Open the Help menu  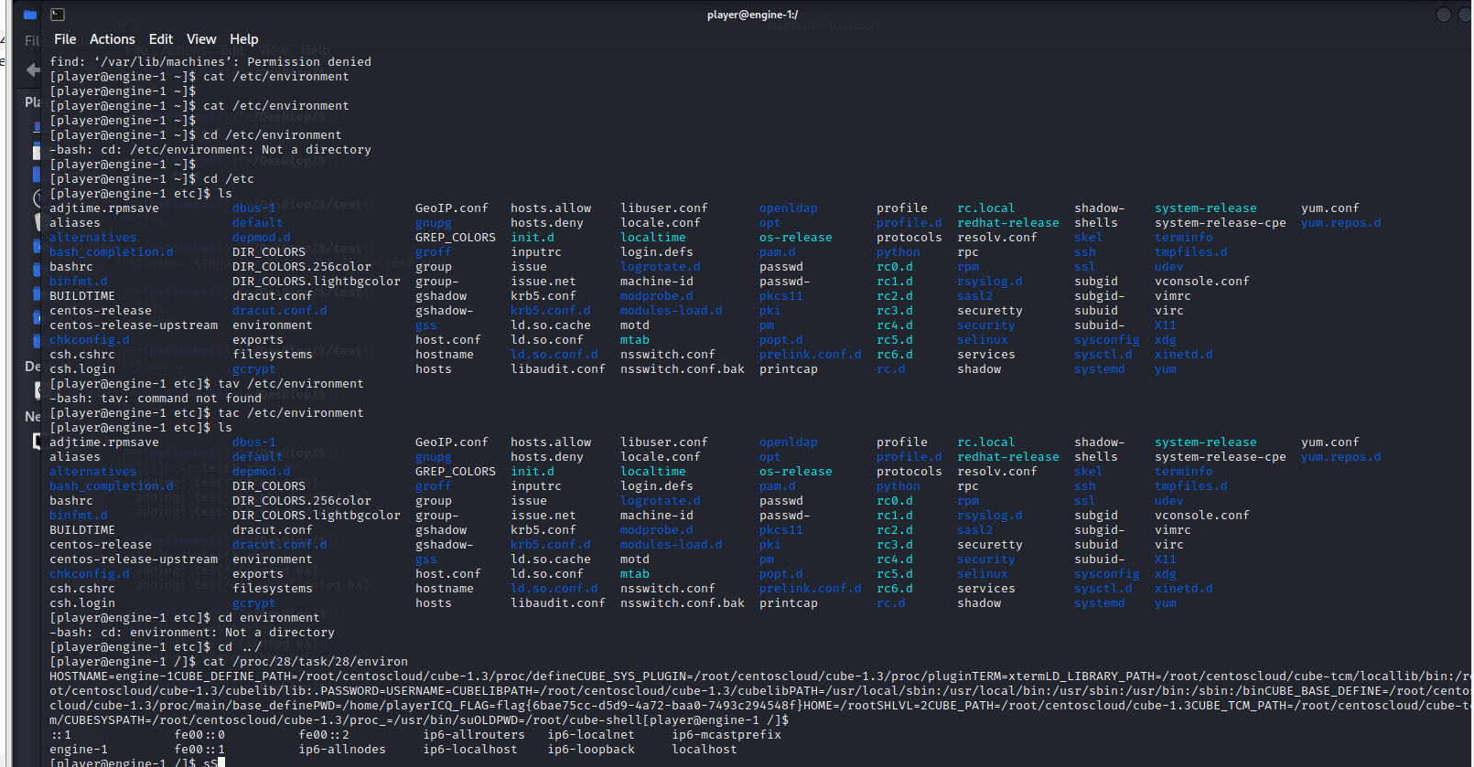(x=244, y=39)
